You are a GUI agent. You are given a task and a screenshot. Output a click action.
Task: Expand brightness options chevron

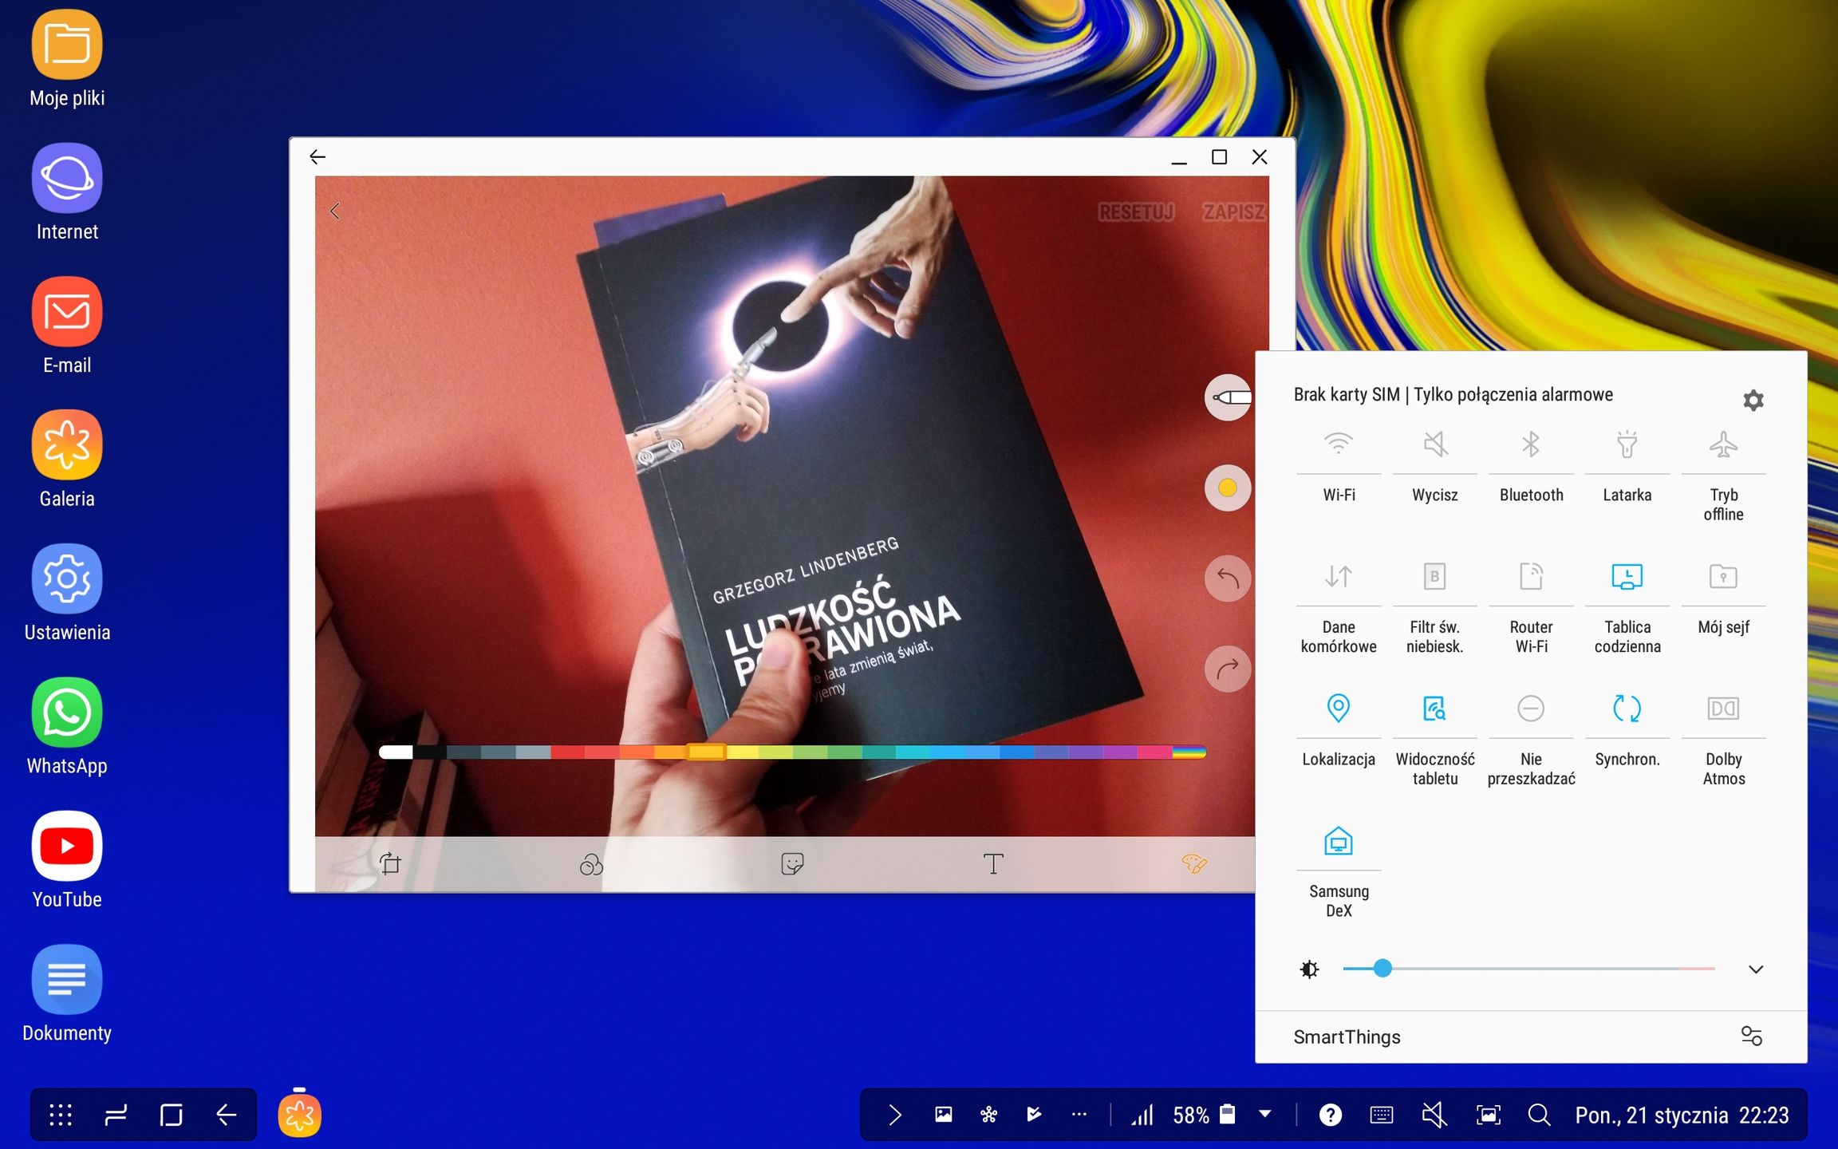1755,969
